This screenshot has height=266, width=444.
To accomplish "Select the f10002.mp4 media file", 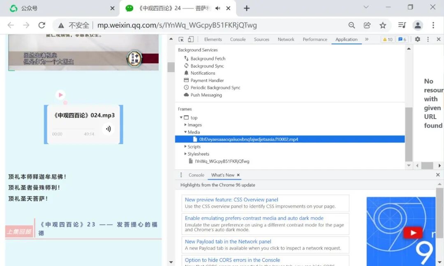I will [290, 139].
